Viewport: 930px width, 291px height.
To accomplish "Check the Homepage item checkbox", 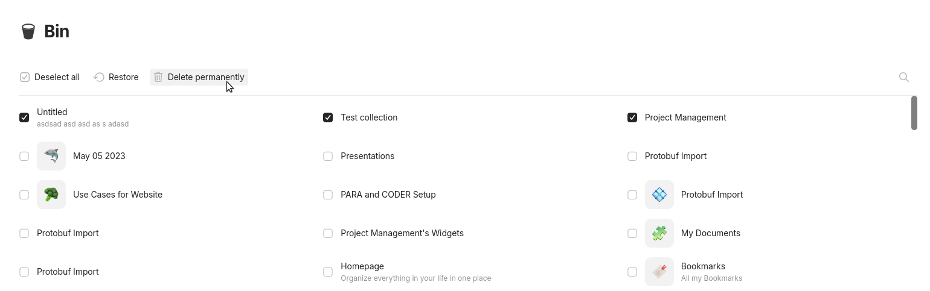I will pyautogui.click(x=328, y=272).
